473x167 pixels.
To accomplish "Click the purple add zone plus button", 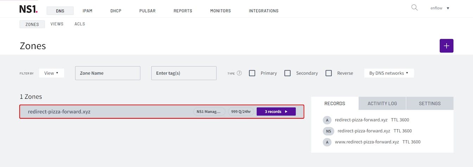I will (x=446, y=46).
